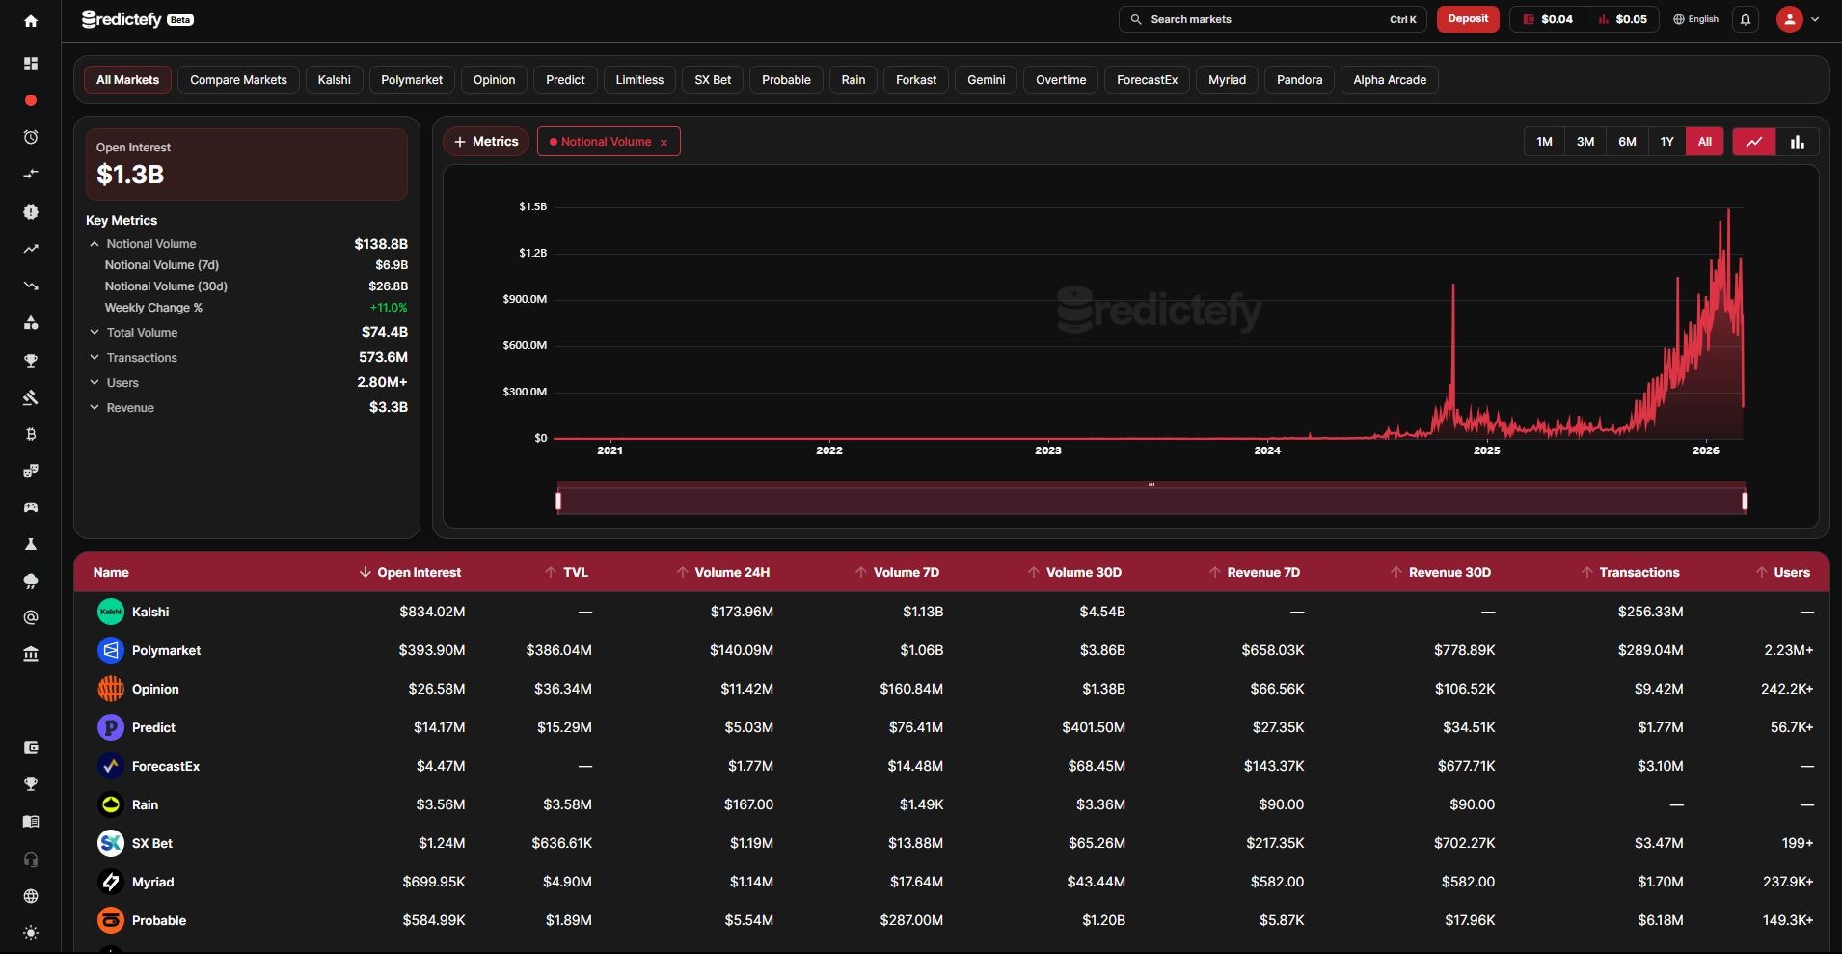This screenshot has width=1842, height=954.
Task: Open the account dropdown next to avatar
Action: (x=1816, y=19)
